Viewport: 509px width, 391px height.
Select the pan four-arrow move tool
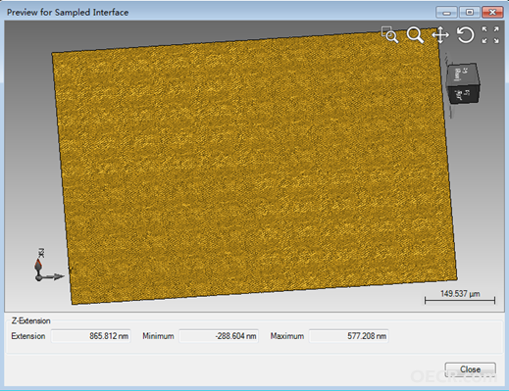[440, 35]
